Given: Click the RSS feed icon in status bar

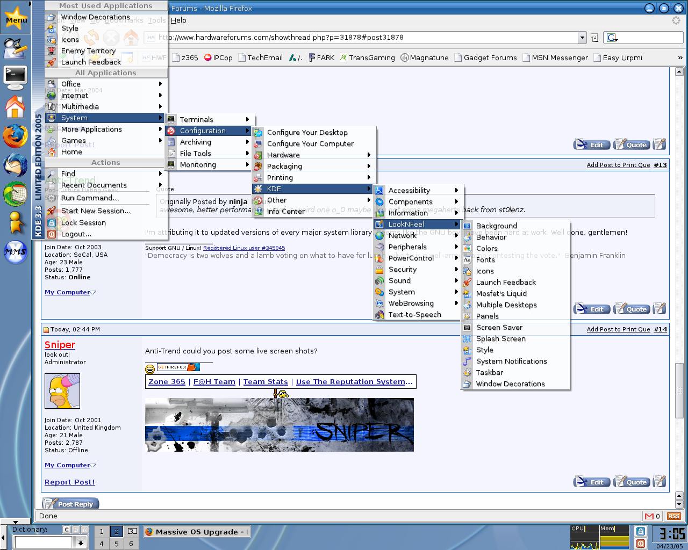Looking at the screenshot, I should (x=673, y=516).
